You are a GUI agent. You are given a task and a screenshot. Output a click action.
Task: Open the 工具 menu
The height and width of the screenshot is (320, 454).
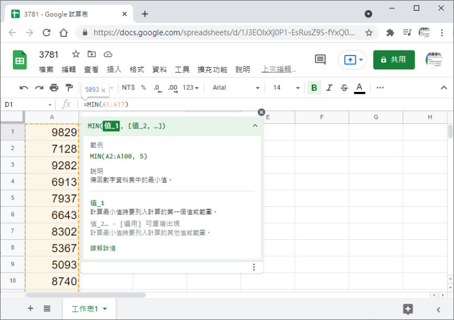(182, 69)
